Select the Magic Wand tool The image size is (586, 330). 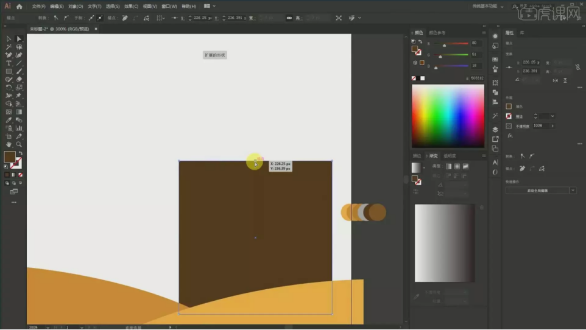9,47
